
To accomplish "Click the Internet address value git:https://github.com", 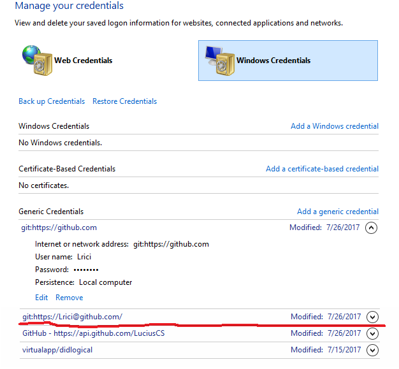I will (x=171, y=244).
